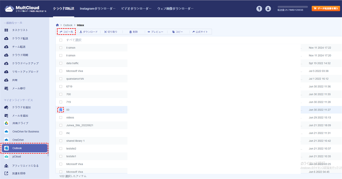Open the user account avatar icon

[x=268, y=9]
